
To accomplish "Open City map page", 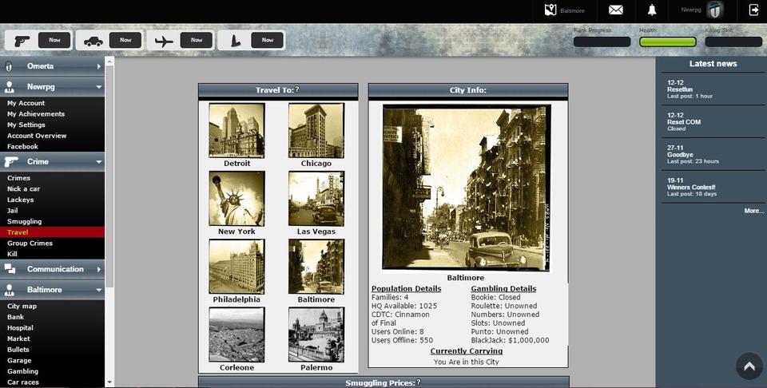I will 22,306.
